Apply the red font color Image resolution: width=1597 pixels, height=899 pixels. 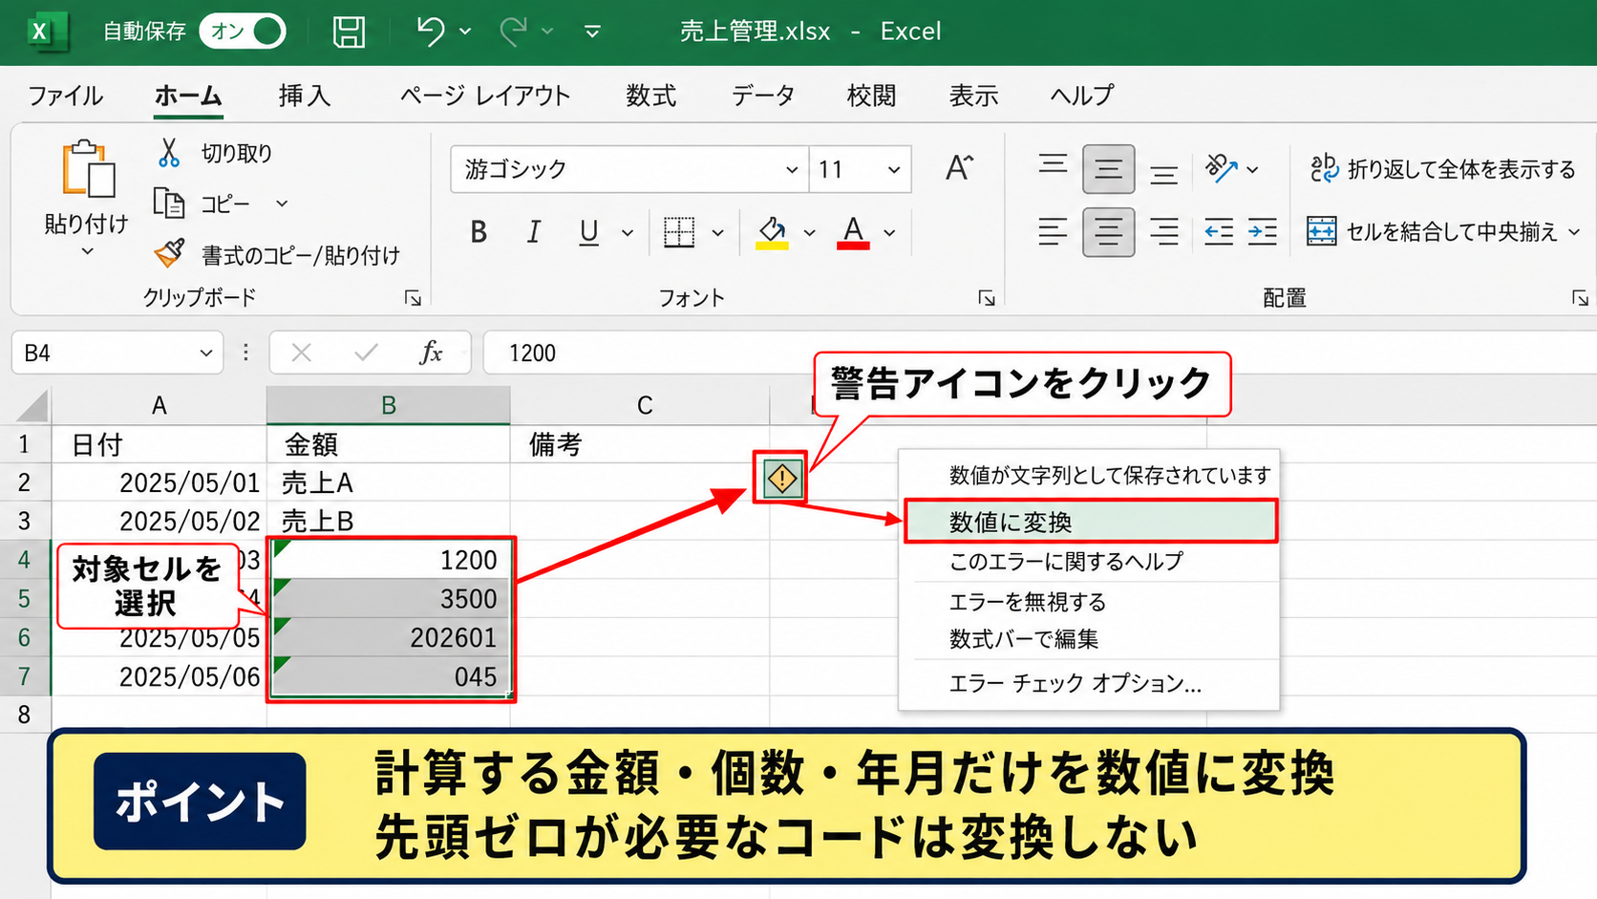point(853,232)
